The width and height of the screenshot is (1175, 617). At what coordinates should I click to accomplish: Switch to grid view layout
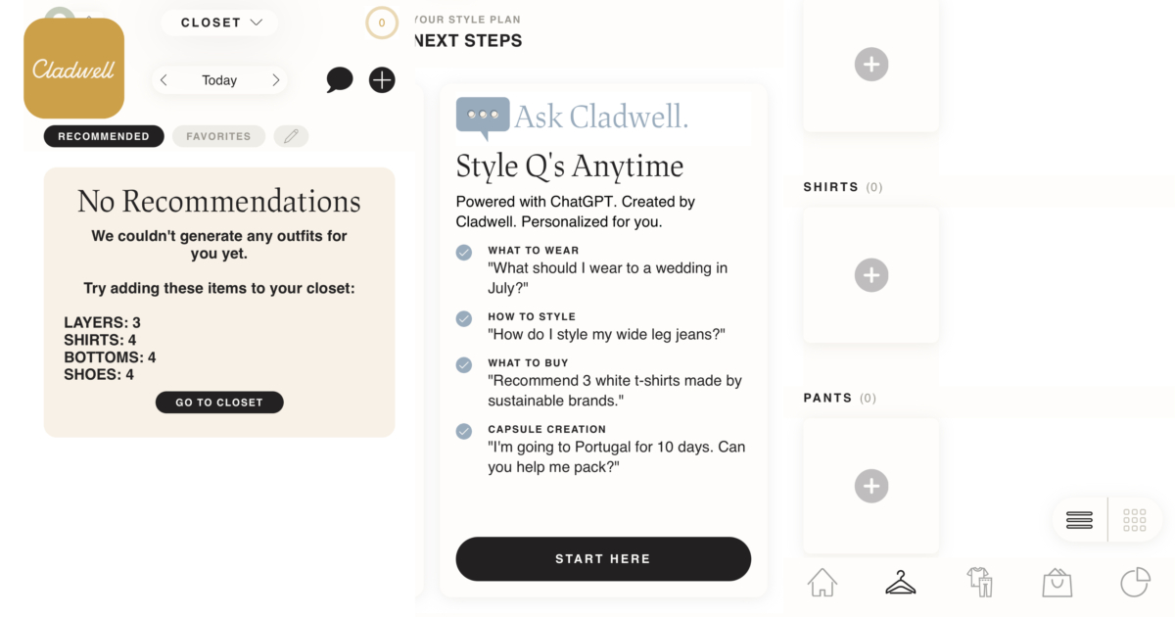pyautogui.click(x=1135, y=520)
